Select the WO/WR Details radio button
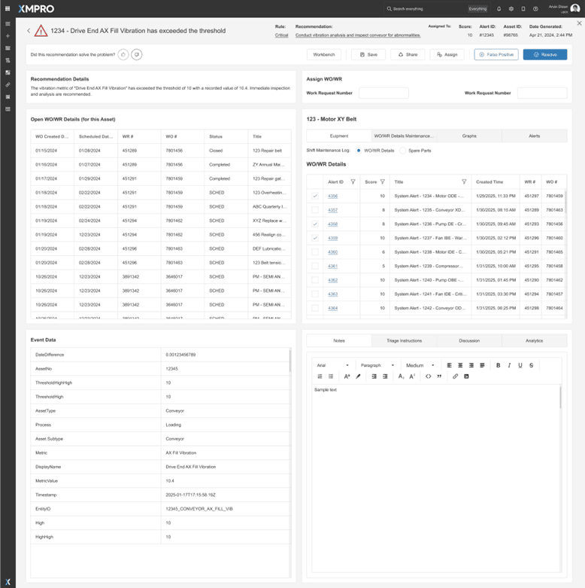 pyautogui.click(x=359, y=151)
